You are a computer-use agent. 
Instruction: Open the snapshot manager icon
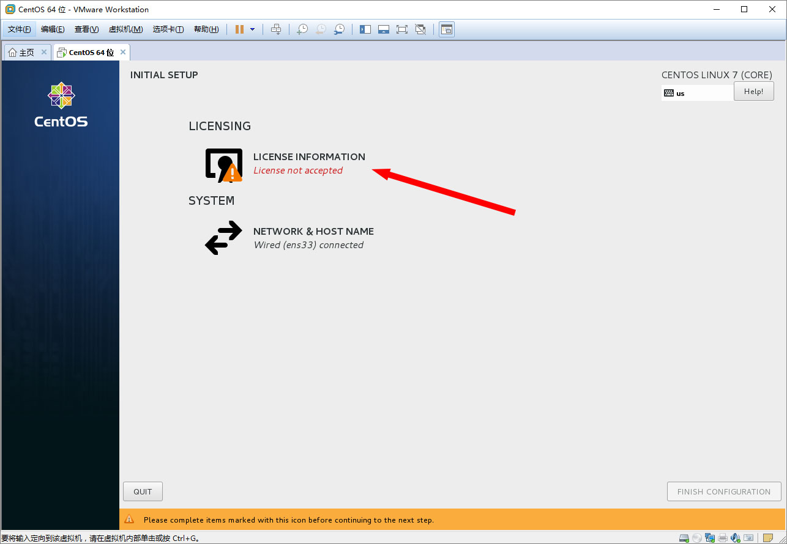click(x=339, y=29)
